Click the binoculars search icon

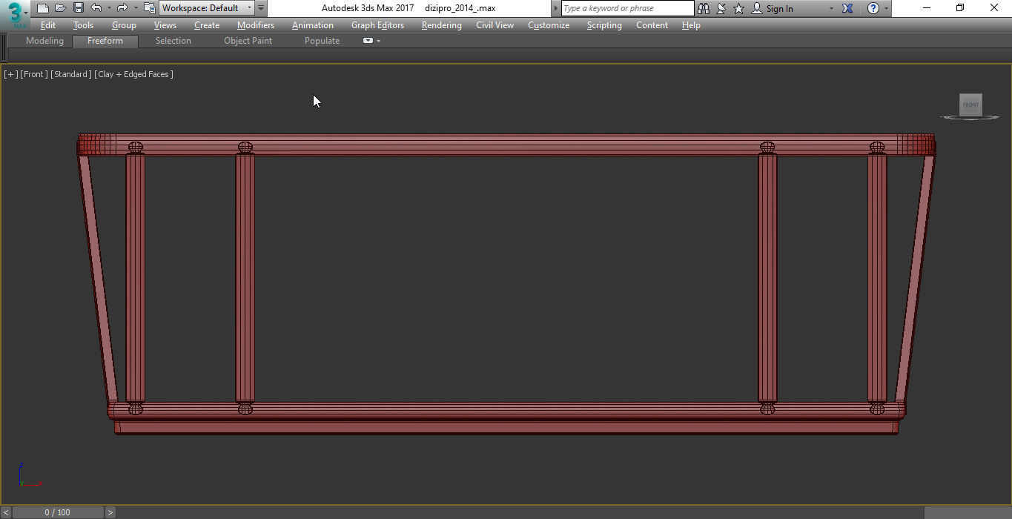click(x=704, y=8)
